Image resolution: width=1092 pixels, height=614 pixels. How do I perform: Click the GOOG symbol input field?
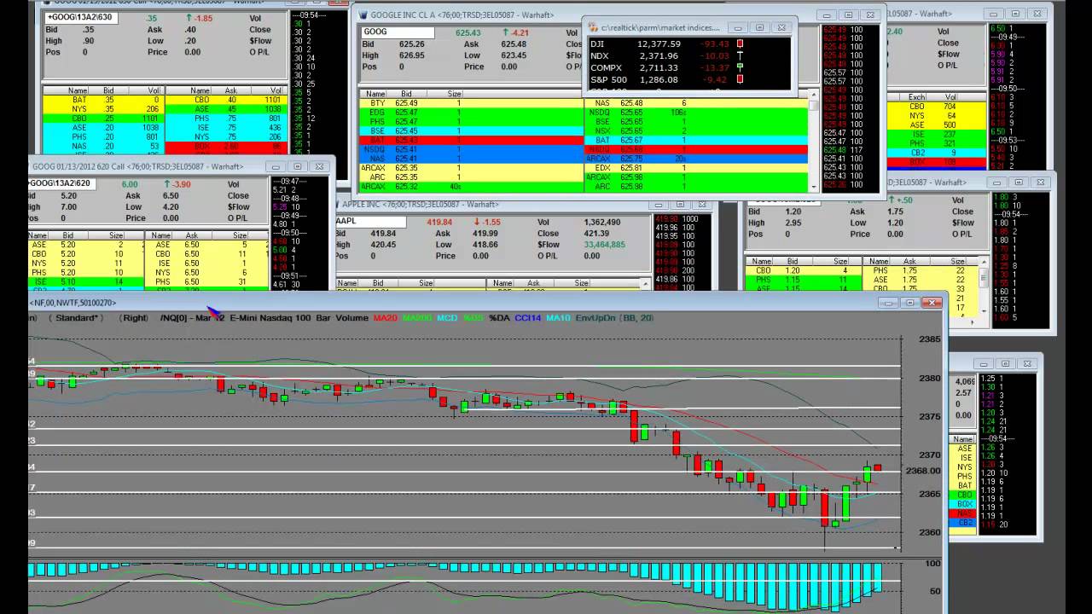coord(398,32)
